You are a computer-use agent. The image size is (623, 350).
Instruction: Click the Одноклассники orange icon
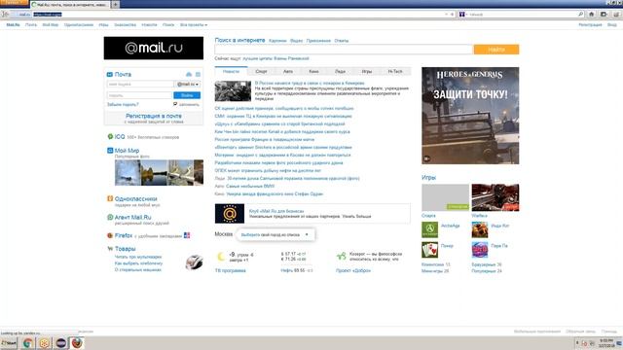(x=110, y=198)
